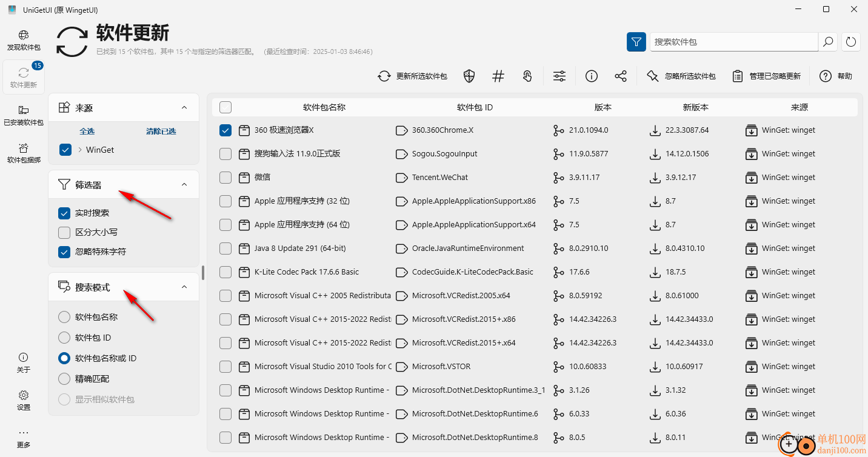Disable 忽略特殊字符 option
The image size is (868, 457).
click(x=64, y=252)
